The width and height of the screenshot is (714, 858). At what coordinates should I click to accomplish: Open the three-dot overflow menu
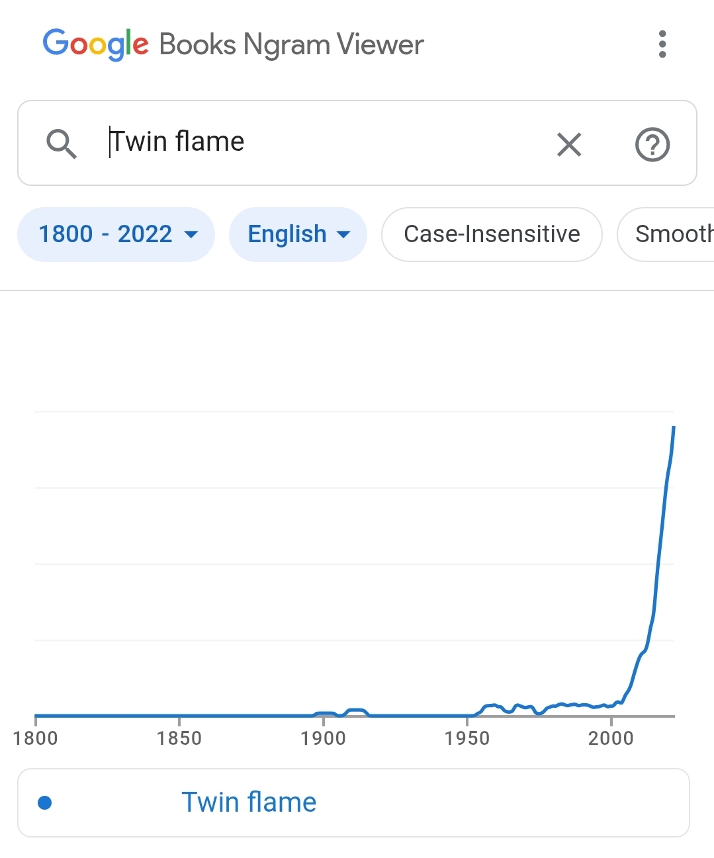pos(662,44)
